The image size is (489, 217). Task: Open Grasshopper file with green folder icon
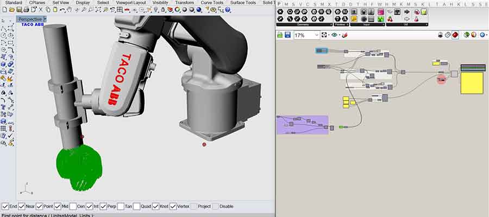point(280,35)
